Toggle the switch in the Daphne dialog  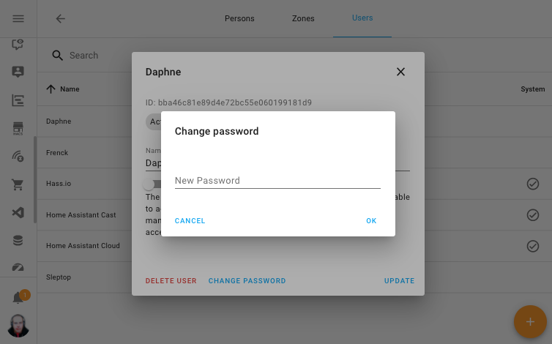click(152, 185)
